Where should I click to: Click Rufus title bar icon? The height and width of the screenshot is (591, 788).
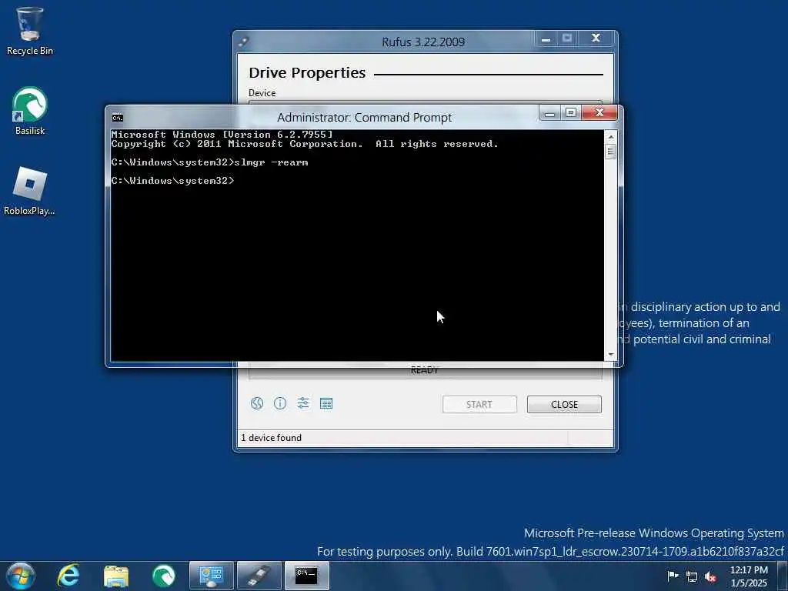tap(244, 42)
